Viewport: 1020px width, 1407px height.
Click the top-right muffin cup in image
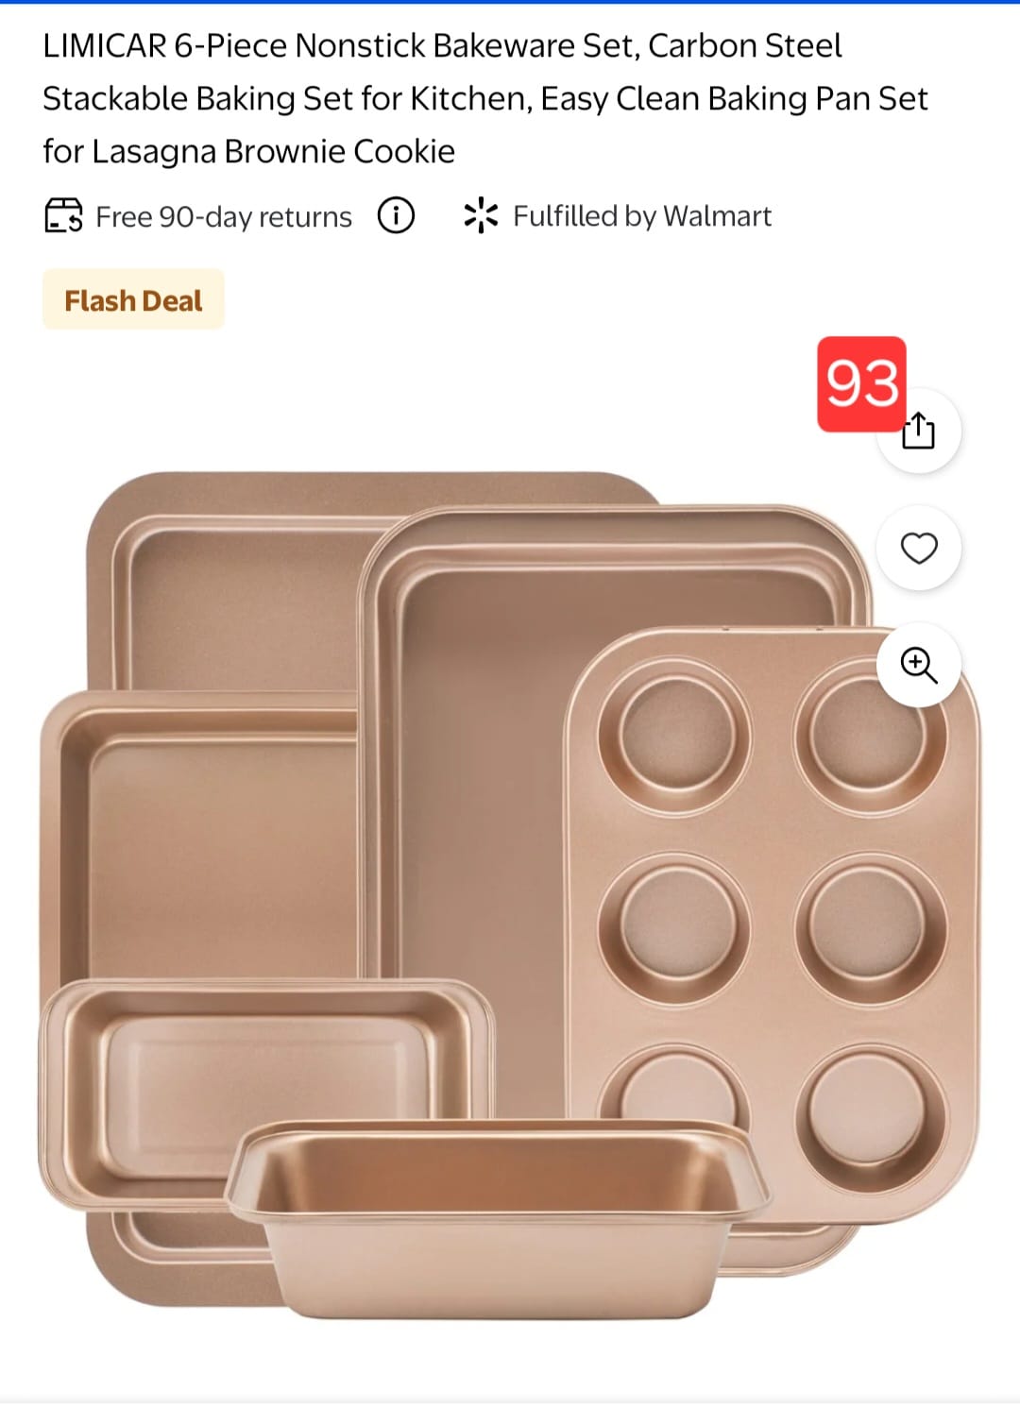(x=867, y=733)
